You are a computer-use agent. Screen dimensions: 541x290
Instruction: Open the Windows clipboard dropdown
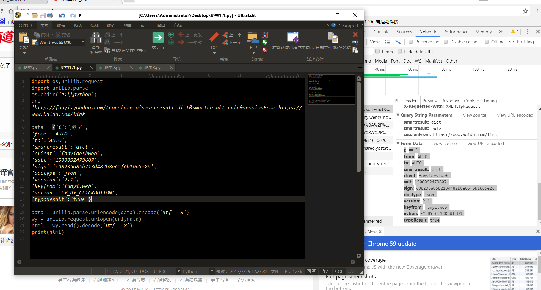(83, 43)
